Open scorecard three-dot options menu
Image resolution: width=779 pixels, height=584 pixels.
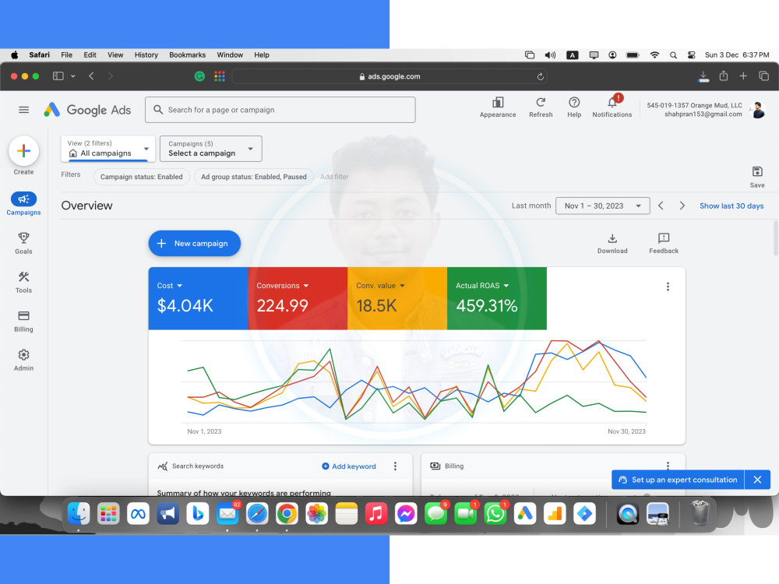tap(668, 287)
